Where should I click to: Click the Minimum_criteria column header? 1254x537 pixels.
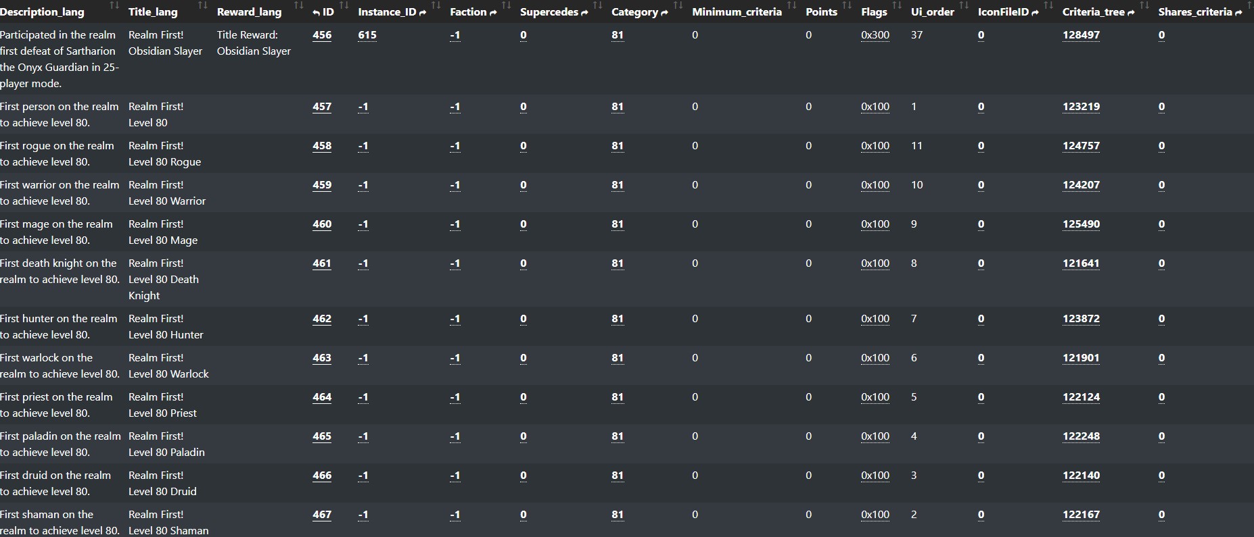737,12
